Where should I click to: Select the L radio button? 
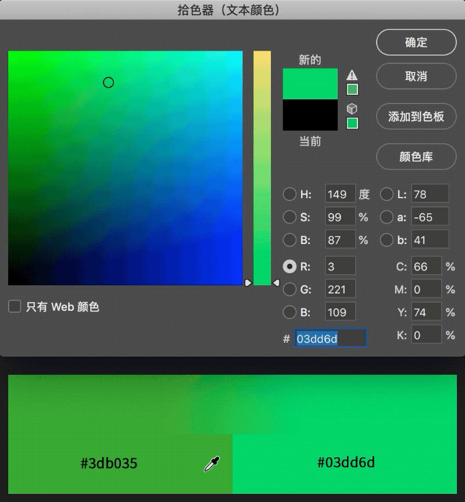tap(387, 194)
